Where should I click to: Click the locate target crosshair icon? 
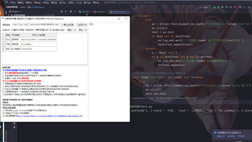point(62,12)
